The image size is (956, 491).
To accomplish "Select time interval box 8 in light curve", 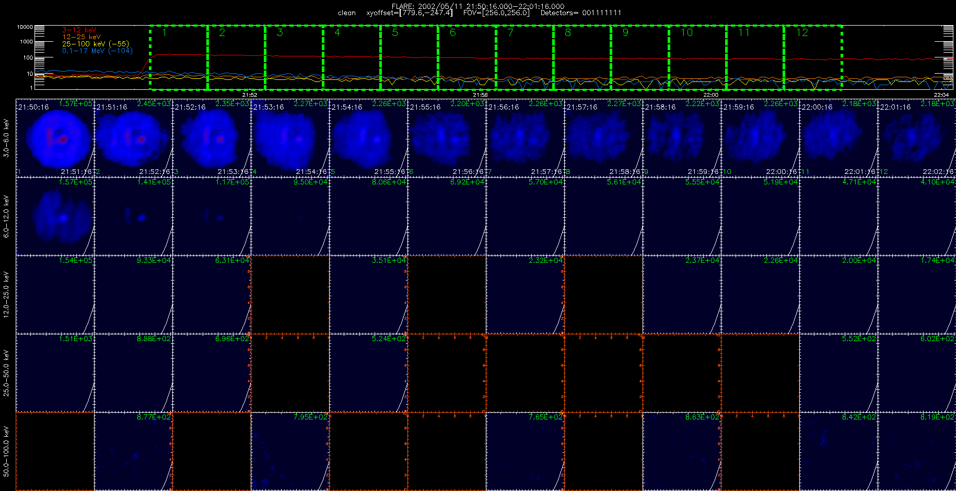I will (582, 57).
